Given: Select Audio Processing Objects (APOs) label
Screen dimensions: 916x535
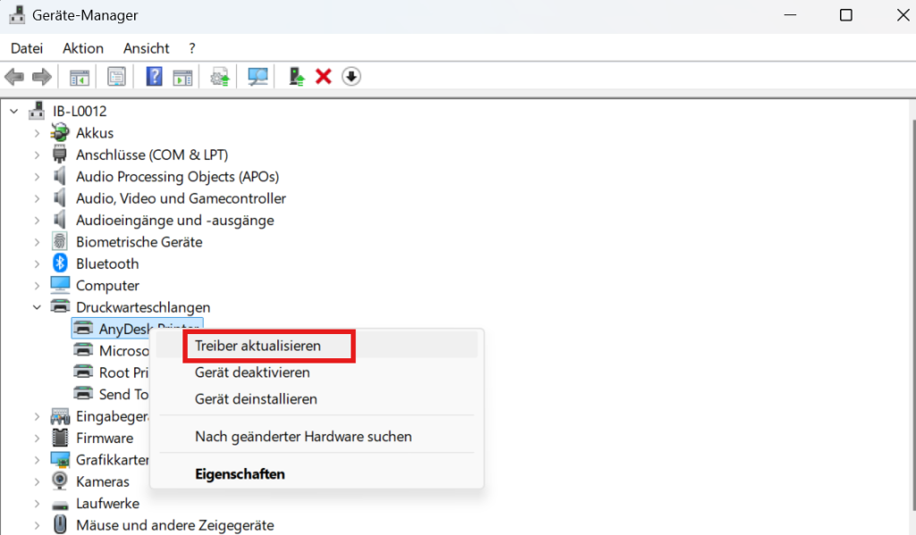Looking at the screenshot, I should [x=178, y=176].
